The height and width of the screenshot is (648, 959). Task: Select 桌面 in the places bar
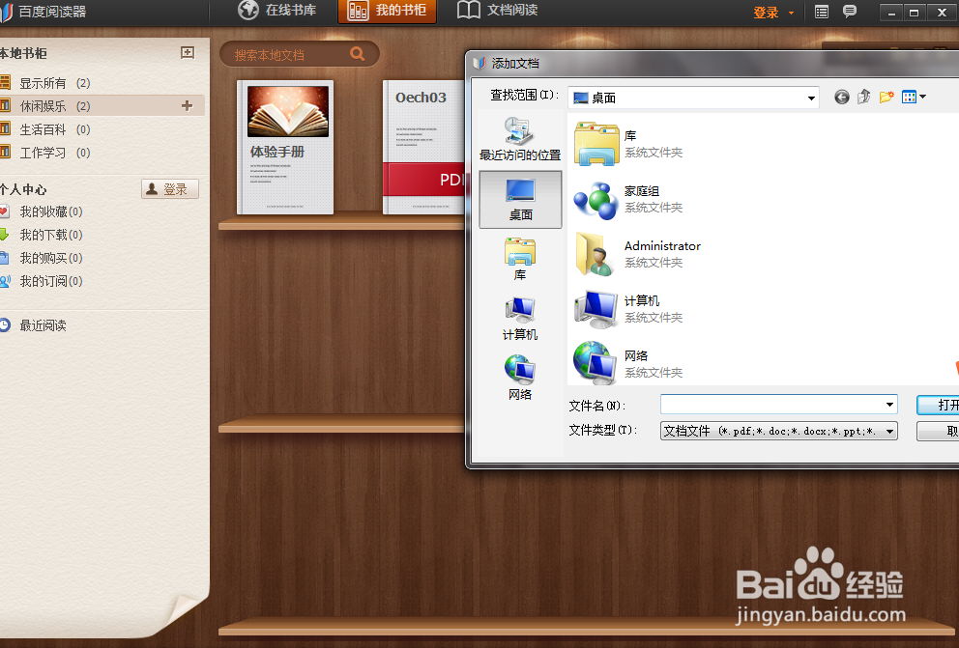pos(520,199)
